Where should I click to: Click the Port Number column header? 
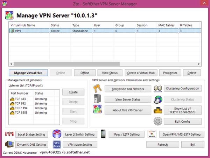(21, 93)
